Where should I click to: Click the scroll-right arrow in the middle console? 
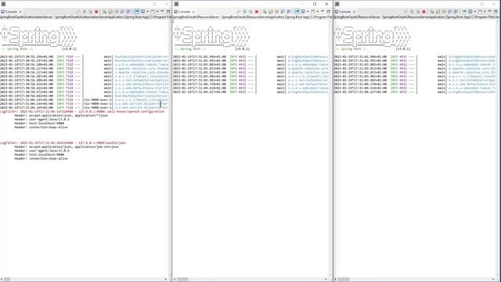click(326, 279)
